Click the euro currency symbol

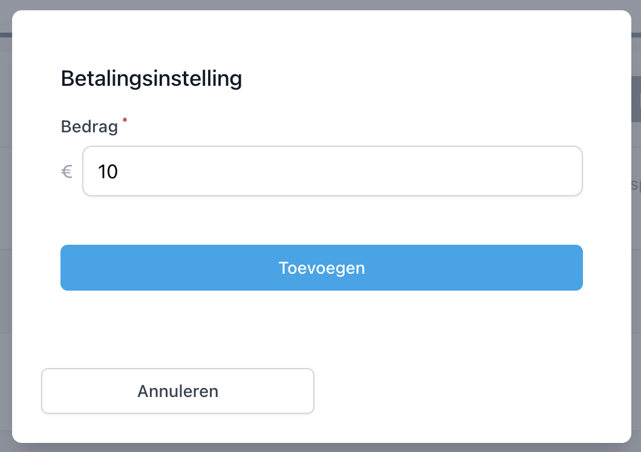point(67,172)
